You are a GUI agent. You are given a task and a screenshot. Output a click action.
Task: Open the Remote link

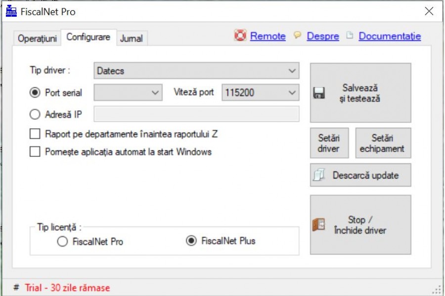pyautogui.click(x=267, y=36)
